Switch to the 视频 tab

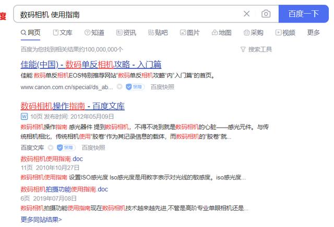click(x=285, y=32)
